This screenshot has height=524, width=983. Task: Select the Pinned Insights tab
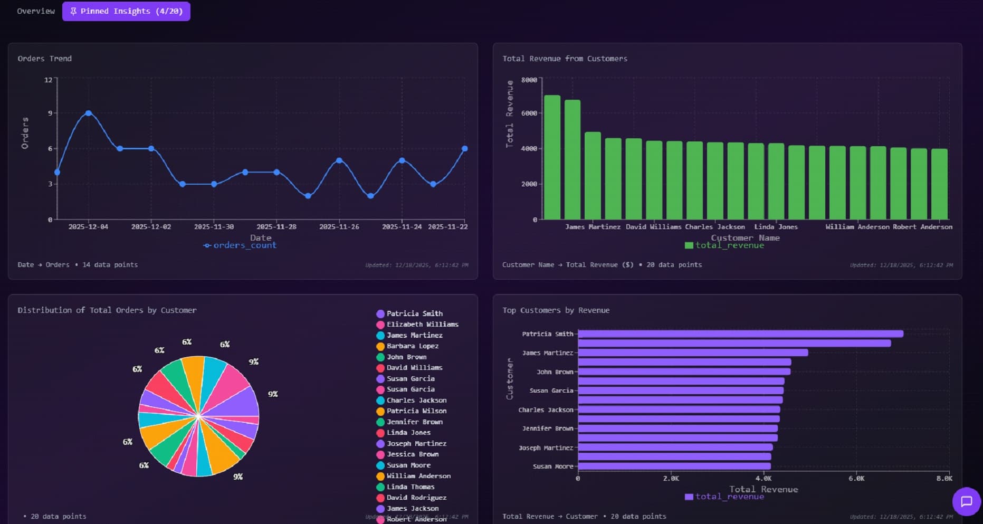pyautogui.click(x=126, y=11)
